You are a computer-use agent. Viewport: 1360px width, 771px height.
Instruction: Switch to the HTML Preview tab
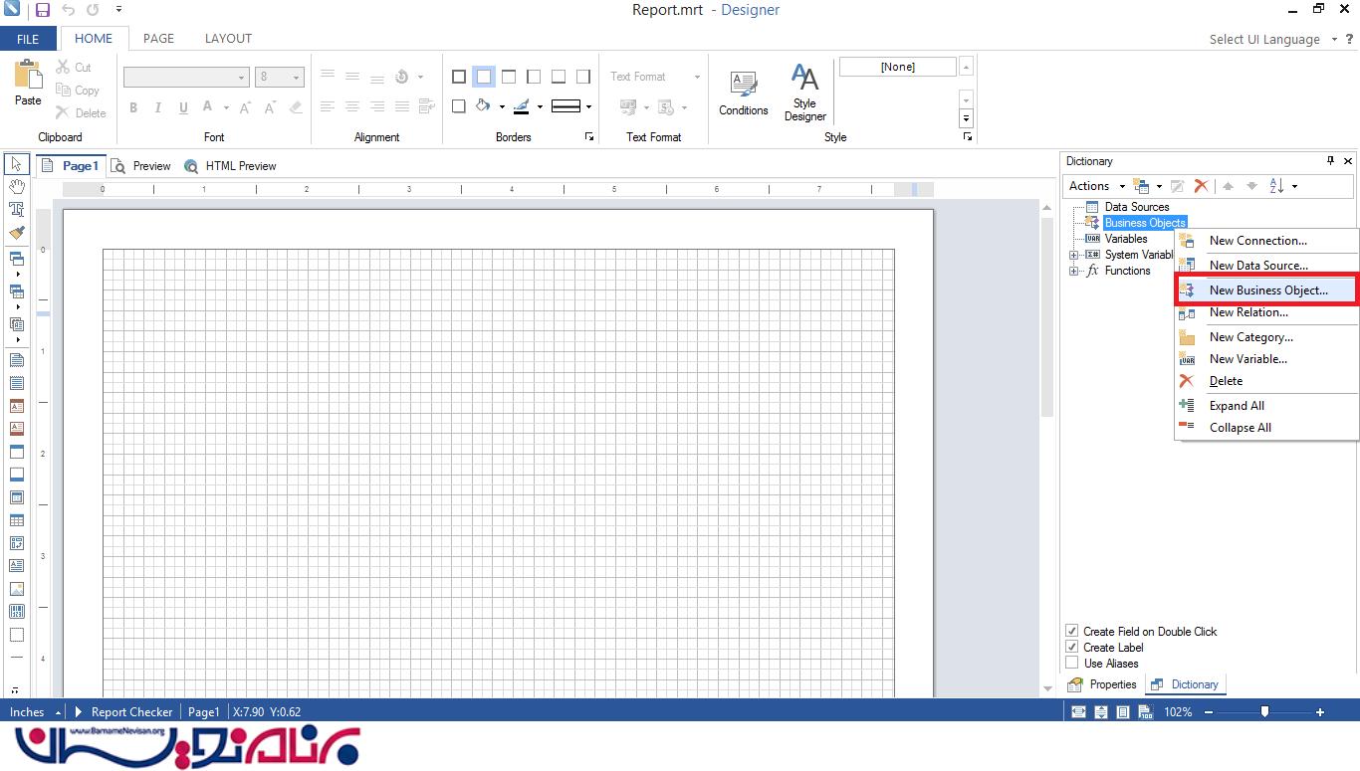pos(240,166)
